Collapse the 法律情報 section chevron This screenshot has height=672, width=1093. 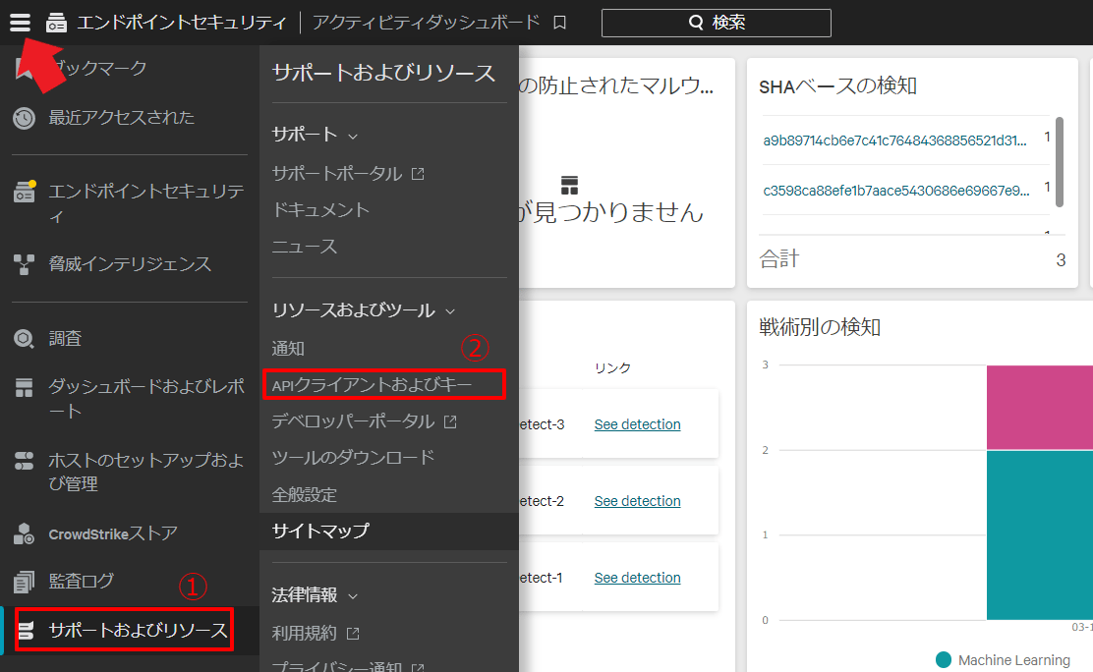(353, 596)
